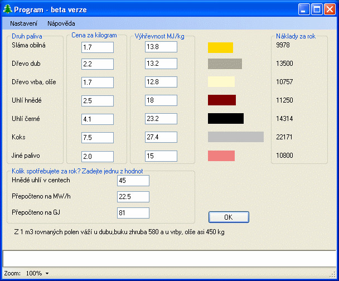Screen dimensions: 339x281
Task: Click the yearly cost value 10757
Action: pos(284,82)
